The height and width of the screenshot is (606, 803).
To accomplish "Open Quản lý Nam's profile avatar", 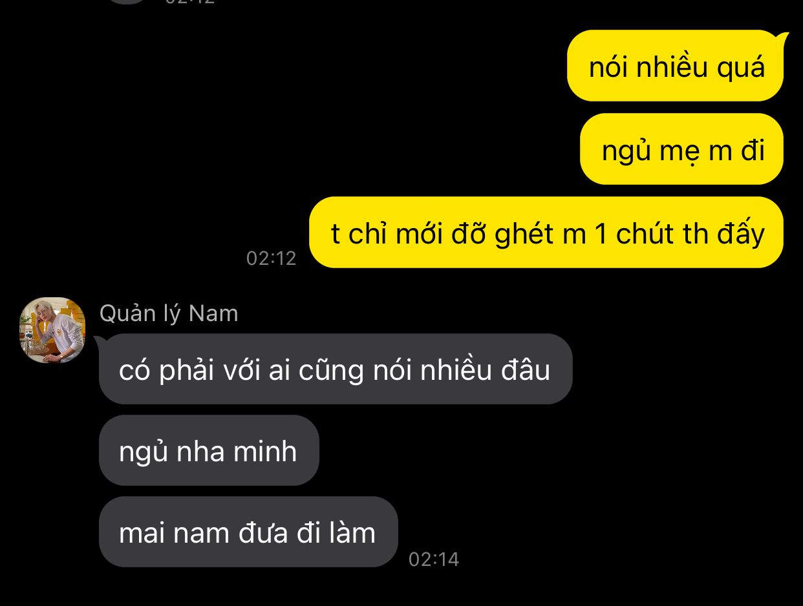I will tap(52, 330).
